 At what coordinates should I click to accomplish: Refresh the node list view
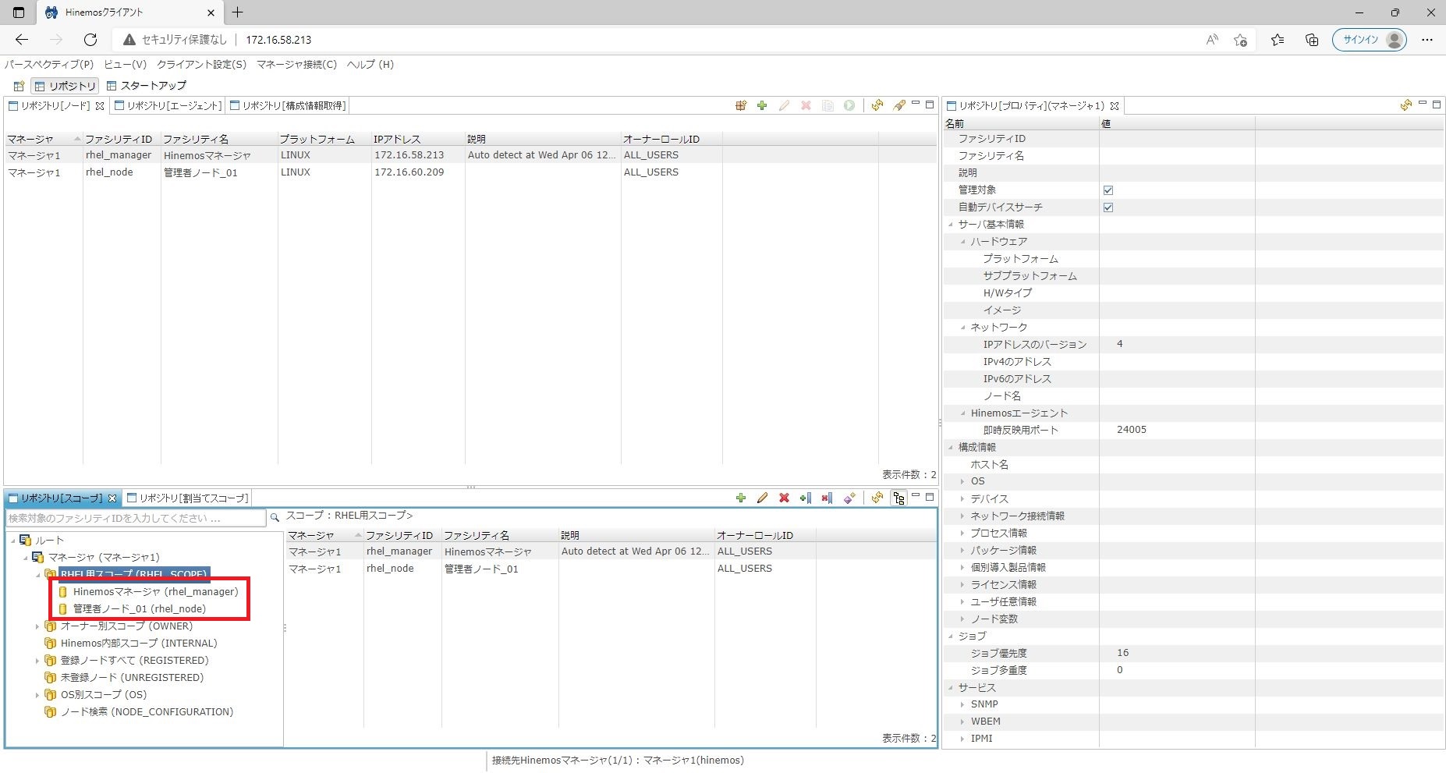877,105
